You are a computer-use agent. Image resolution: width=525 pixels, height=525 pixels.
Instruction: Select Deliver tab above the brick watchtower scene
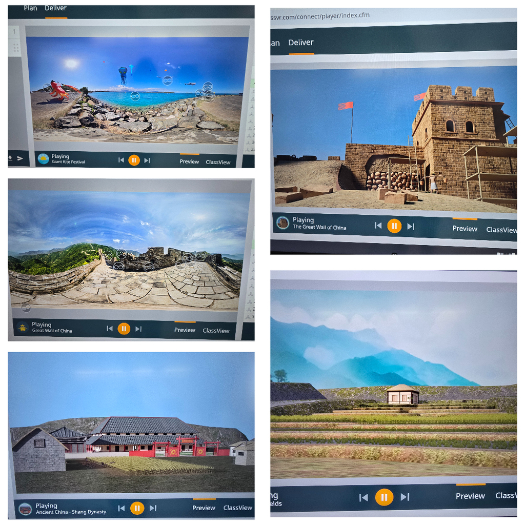point(300,43)
